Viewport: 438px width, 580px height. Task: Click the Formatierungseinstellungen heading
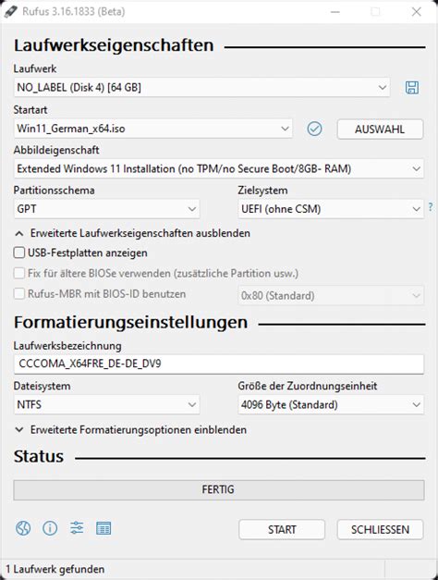130,322
